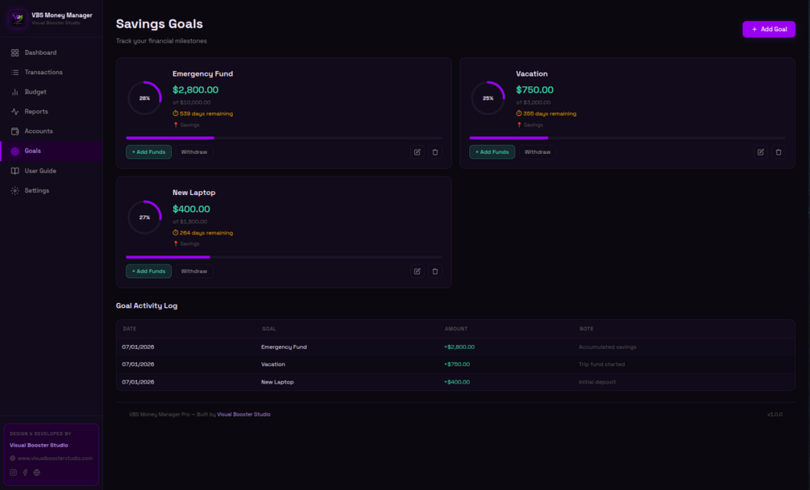Viewport: 810px width, 490px height.
Task: Click the +$400.00 amount in the activity log
Action: [457, 382]
